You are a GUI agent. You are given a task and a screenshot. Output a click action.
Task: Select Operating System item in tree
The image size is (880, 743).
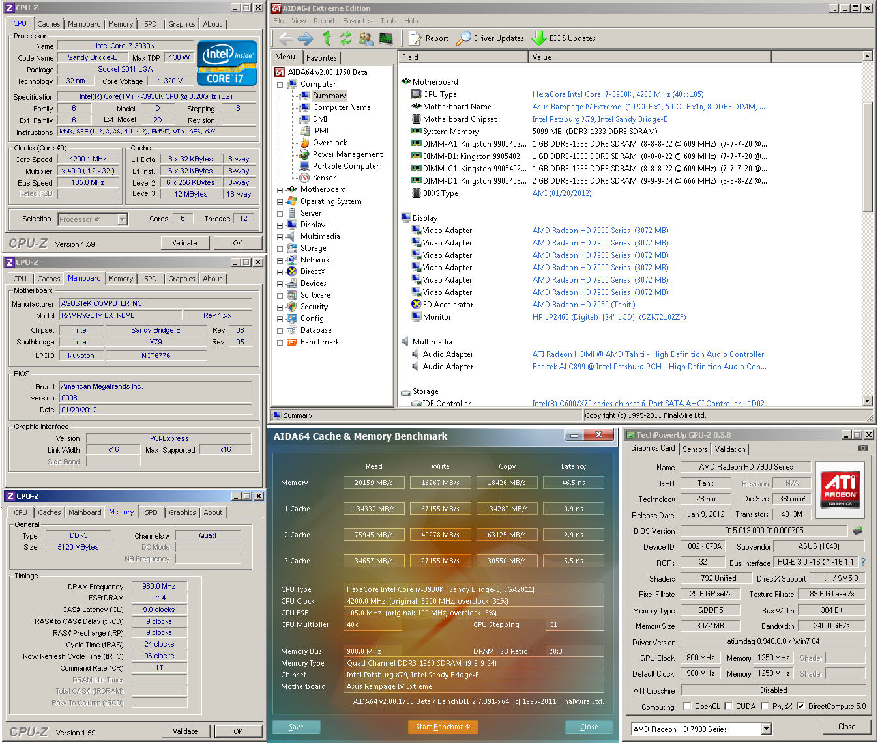330,201
